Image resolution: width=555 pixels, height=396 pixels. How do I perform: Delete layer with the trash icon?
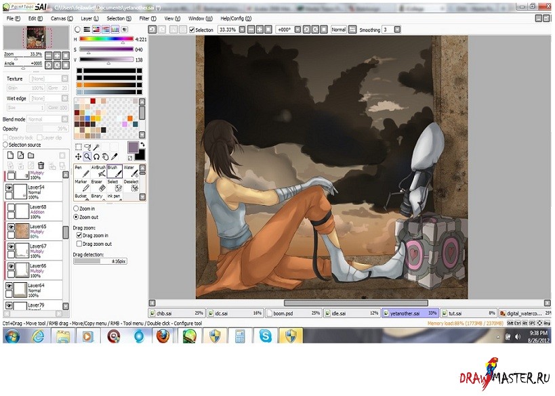point(41,165)
